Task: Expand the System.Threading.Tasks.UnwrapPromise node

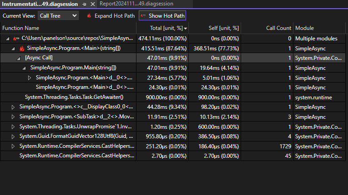Action: coord(13,127)
